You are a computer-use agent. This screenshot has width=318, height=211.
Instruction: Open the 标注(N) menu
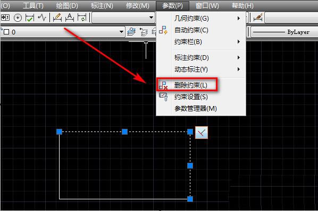(102, 6)
